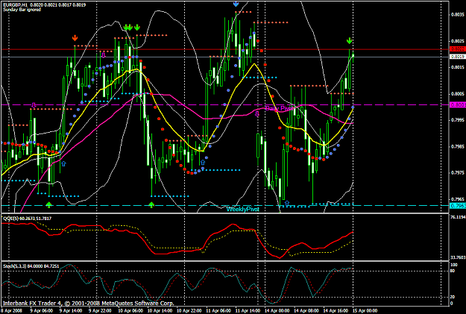Viewport: 466px width, 314px height.
Task: Click the magenta 'Daily Pivot' label
Action: [280, 108]
